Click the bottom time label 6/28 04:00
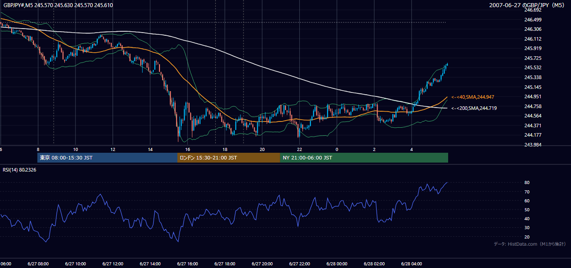Screen dimensions: 571x268 point(411,264)
